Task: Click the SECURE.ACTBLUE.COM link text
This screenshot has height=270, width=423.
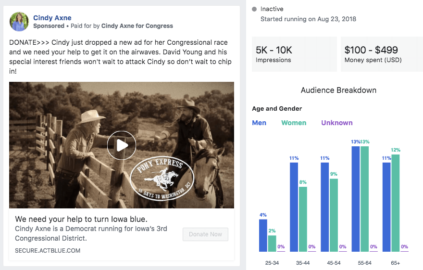Action: click(48, 250)
